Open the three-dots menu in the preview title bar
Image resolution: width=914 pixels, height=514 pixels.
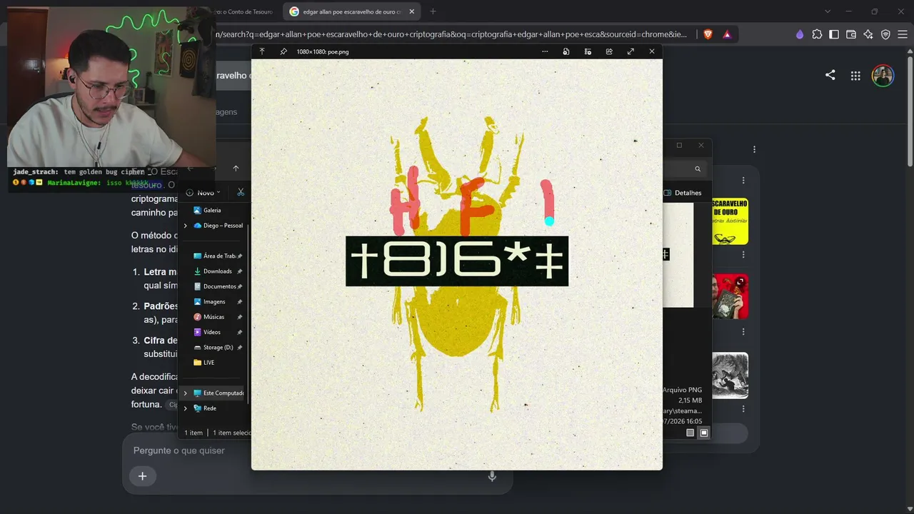545,51
